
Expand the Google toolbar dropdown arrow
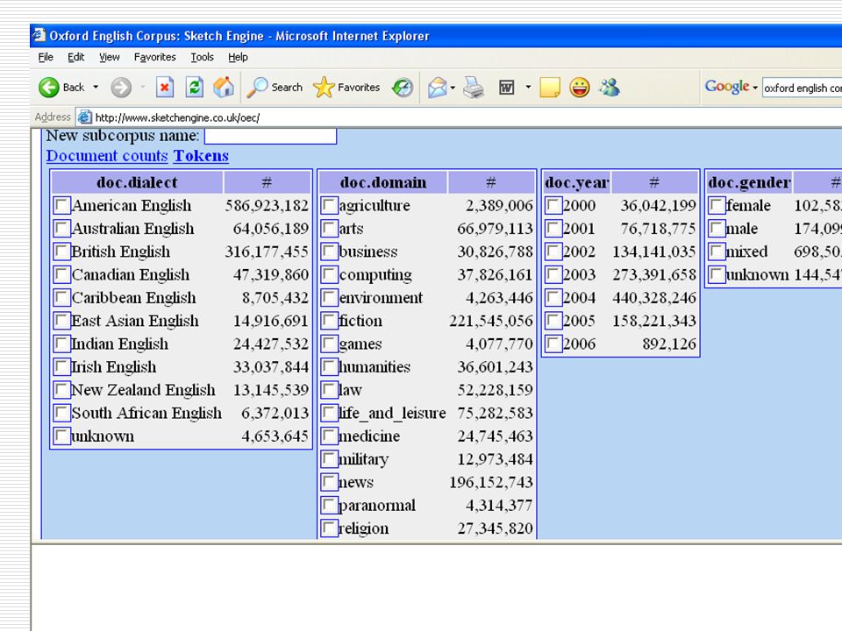click(755, 87)
